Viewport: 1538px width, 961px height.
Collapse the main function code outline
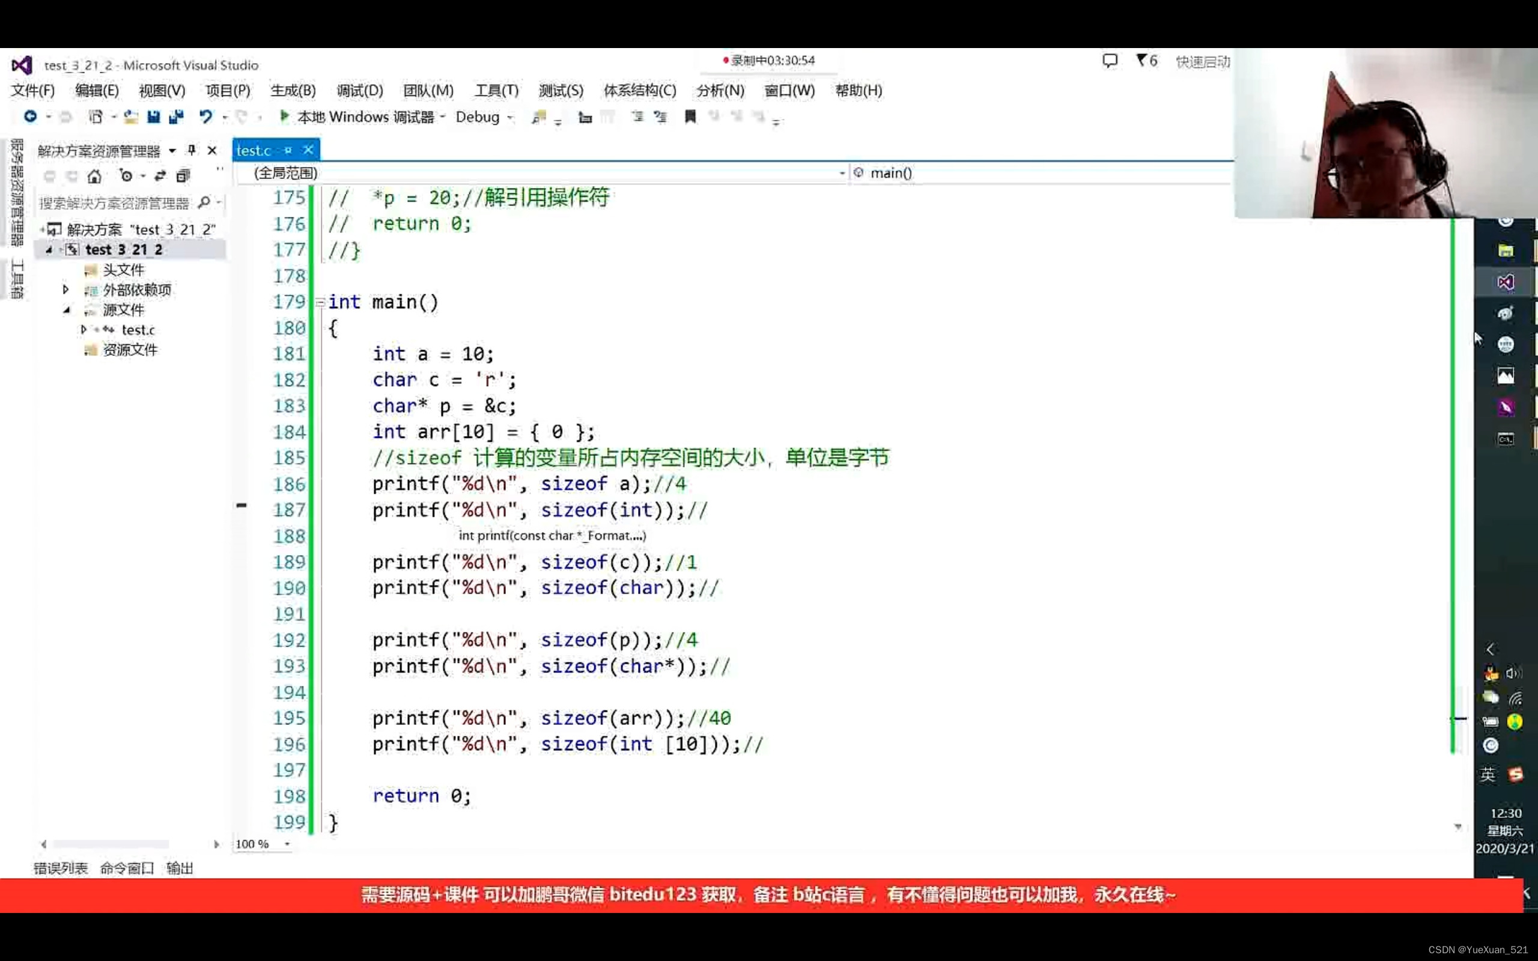click(x=320, y=303)
